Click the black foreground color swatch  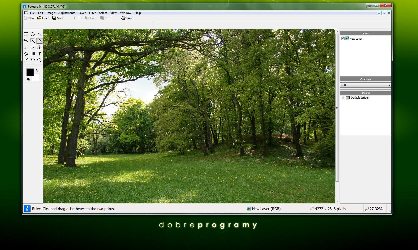pyautogui.click(x=30, y=72)
